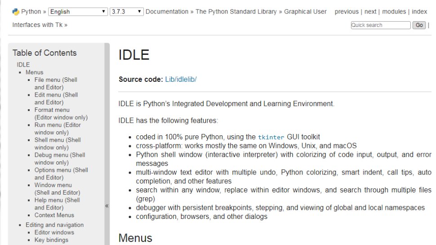Open Window menu (Shell and Editor) entry
The width and height of the screenshot is (436, 245).
(57, 188)
